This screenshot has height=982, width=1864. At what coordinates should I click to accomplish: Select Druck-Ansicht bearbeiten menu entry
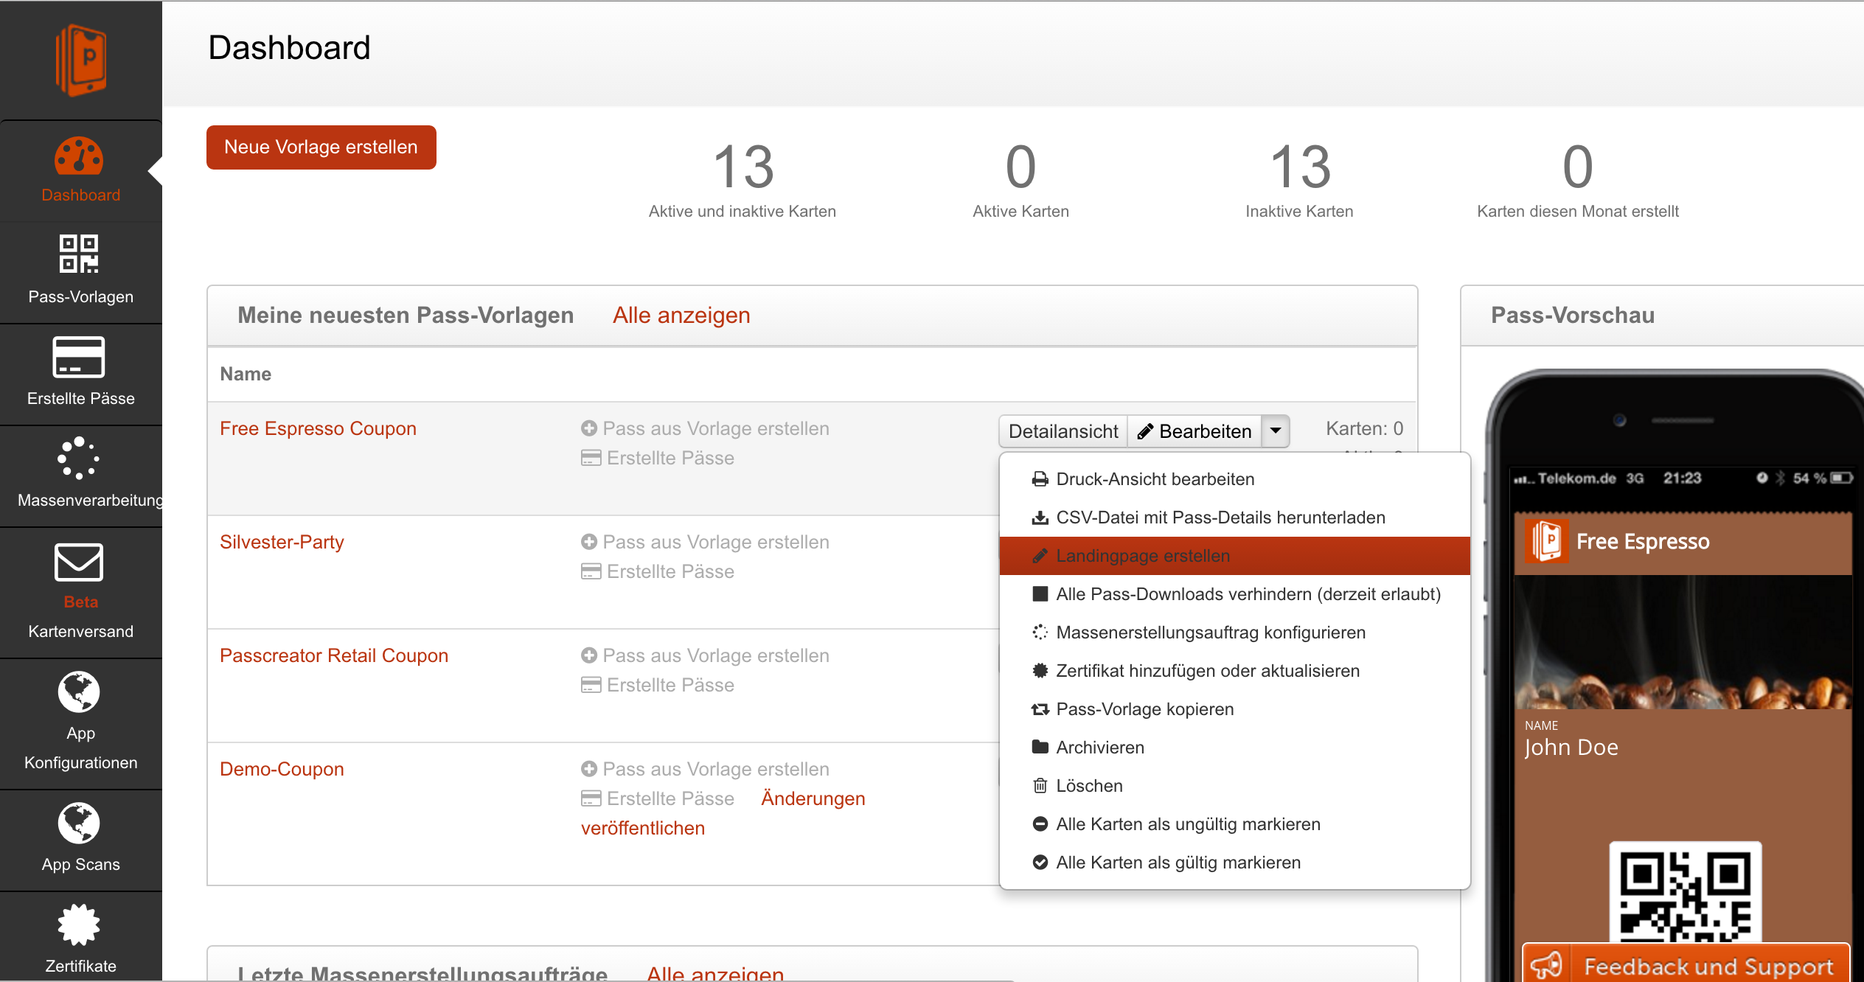(1235, 479)
